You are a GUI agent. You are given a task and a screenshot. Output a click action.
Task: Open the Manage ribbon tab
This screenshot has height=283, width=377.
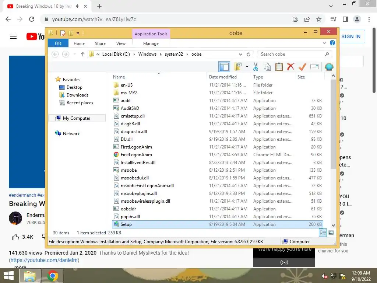pyautogui.click(x=151, y=43)
